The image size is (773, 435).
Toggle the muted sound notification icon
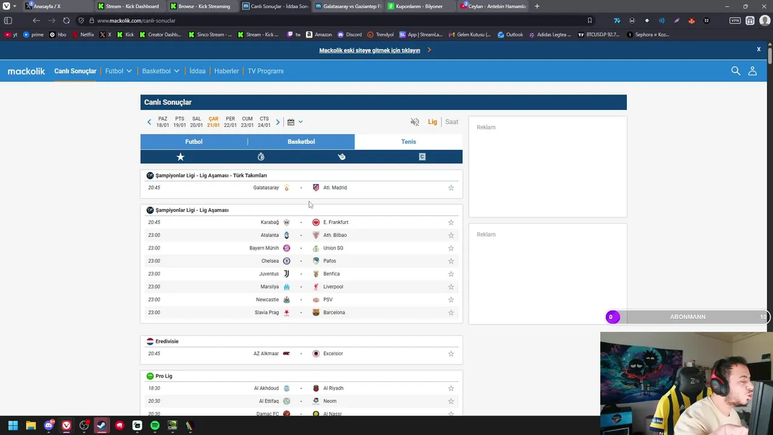[415, 121]
